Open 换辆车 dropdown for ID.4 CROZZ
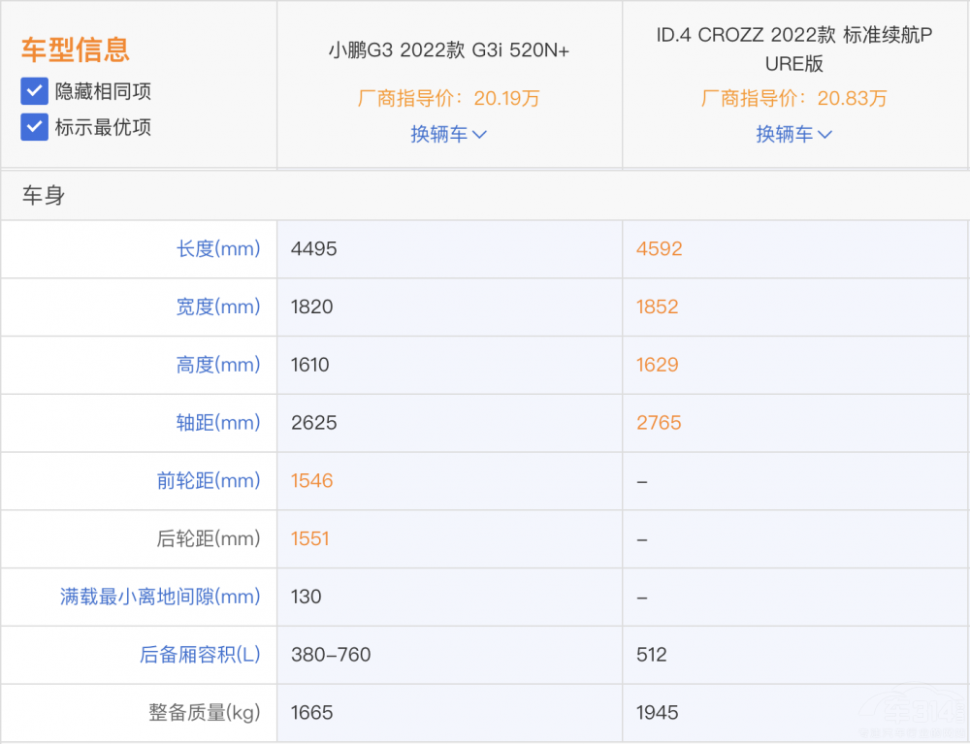The image size is (970, 744). click(x=793, y=134)
